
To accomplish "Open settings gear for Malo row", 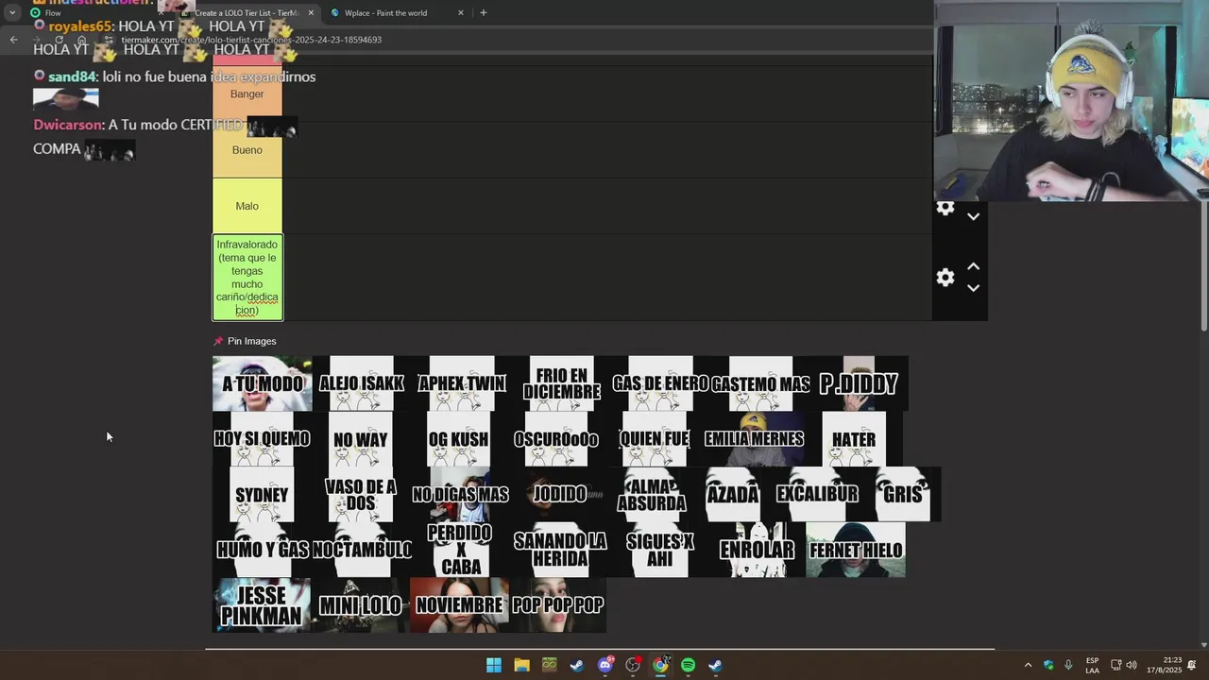I will pyautogui.click(x=945, y=208).
